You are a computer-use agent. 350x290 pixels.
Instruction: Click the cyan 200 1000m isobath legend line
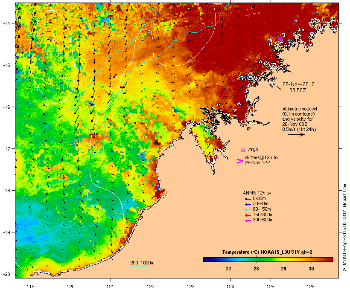(138, 267)
